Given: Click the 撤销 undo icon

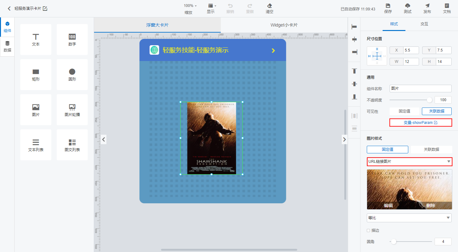Looking at the screenshot, I should point(230,6).
